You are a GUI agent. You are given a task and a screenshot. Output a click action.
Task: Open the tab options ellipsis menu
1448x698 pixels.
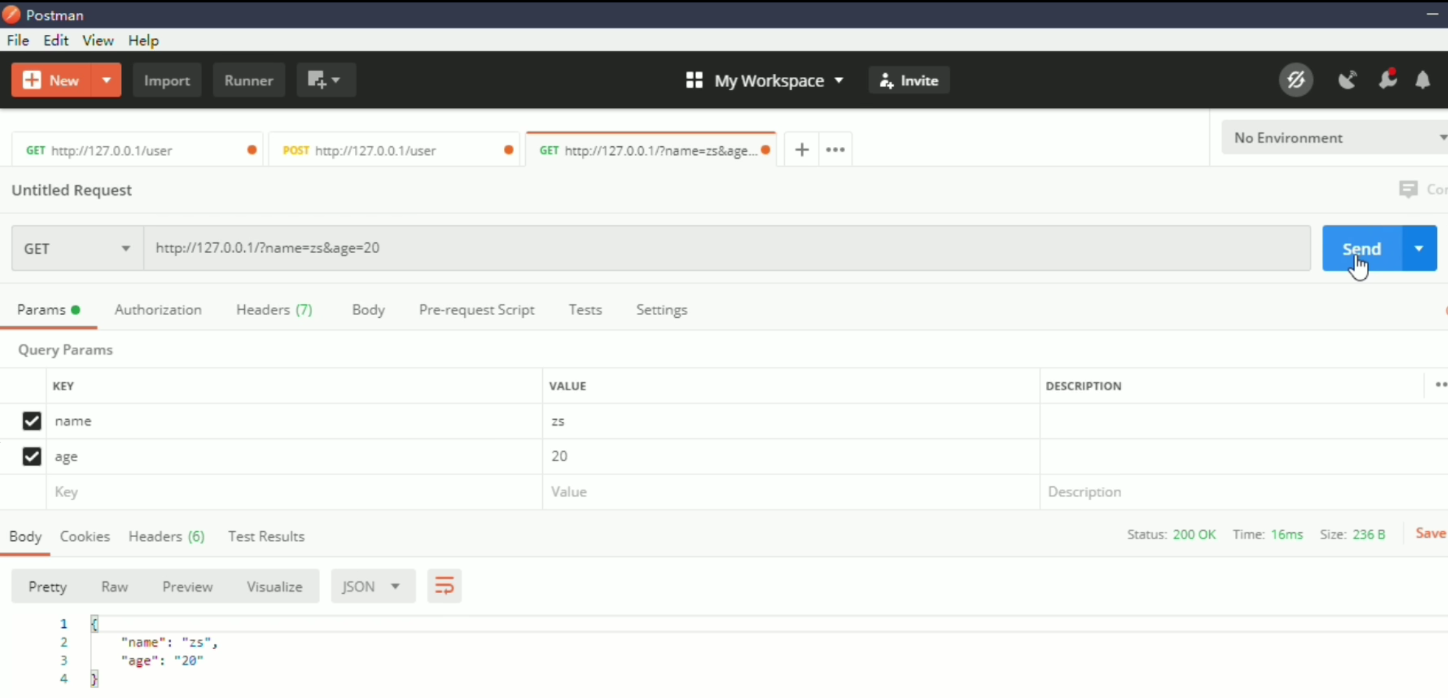pos(835,149)
